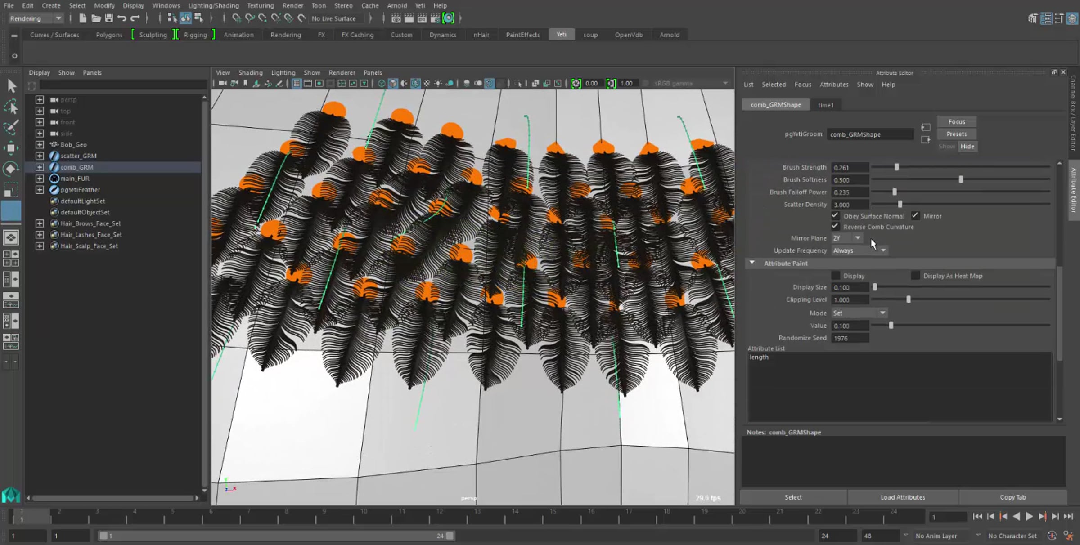Open the Lighting/Shading menu
1080x545 pixels.
[x=213, y=6]
